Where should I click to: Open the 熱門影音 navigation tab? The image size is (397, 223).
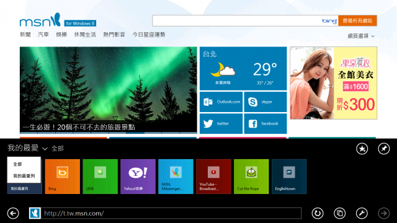pyautogui.click(x=114, y=35)
